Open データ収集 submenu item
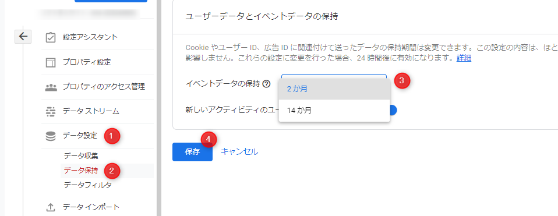558x216 pixels. 81,155
